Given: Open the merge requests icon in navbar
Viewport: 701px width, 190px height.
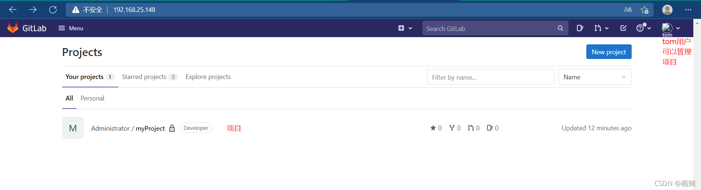Looking at the screenshot, I should pos(598,28).
